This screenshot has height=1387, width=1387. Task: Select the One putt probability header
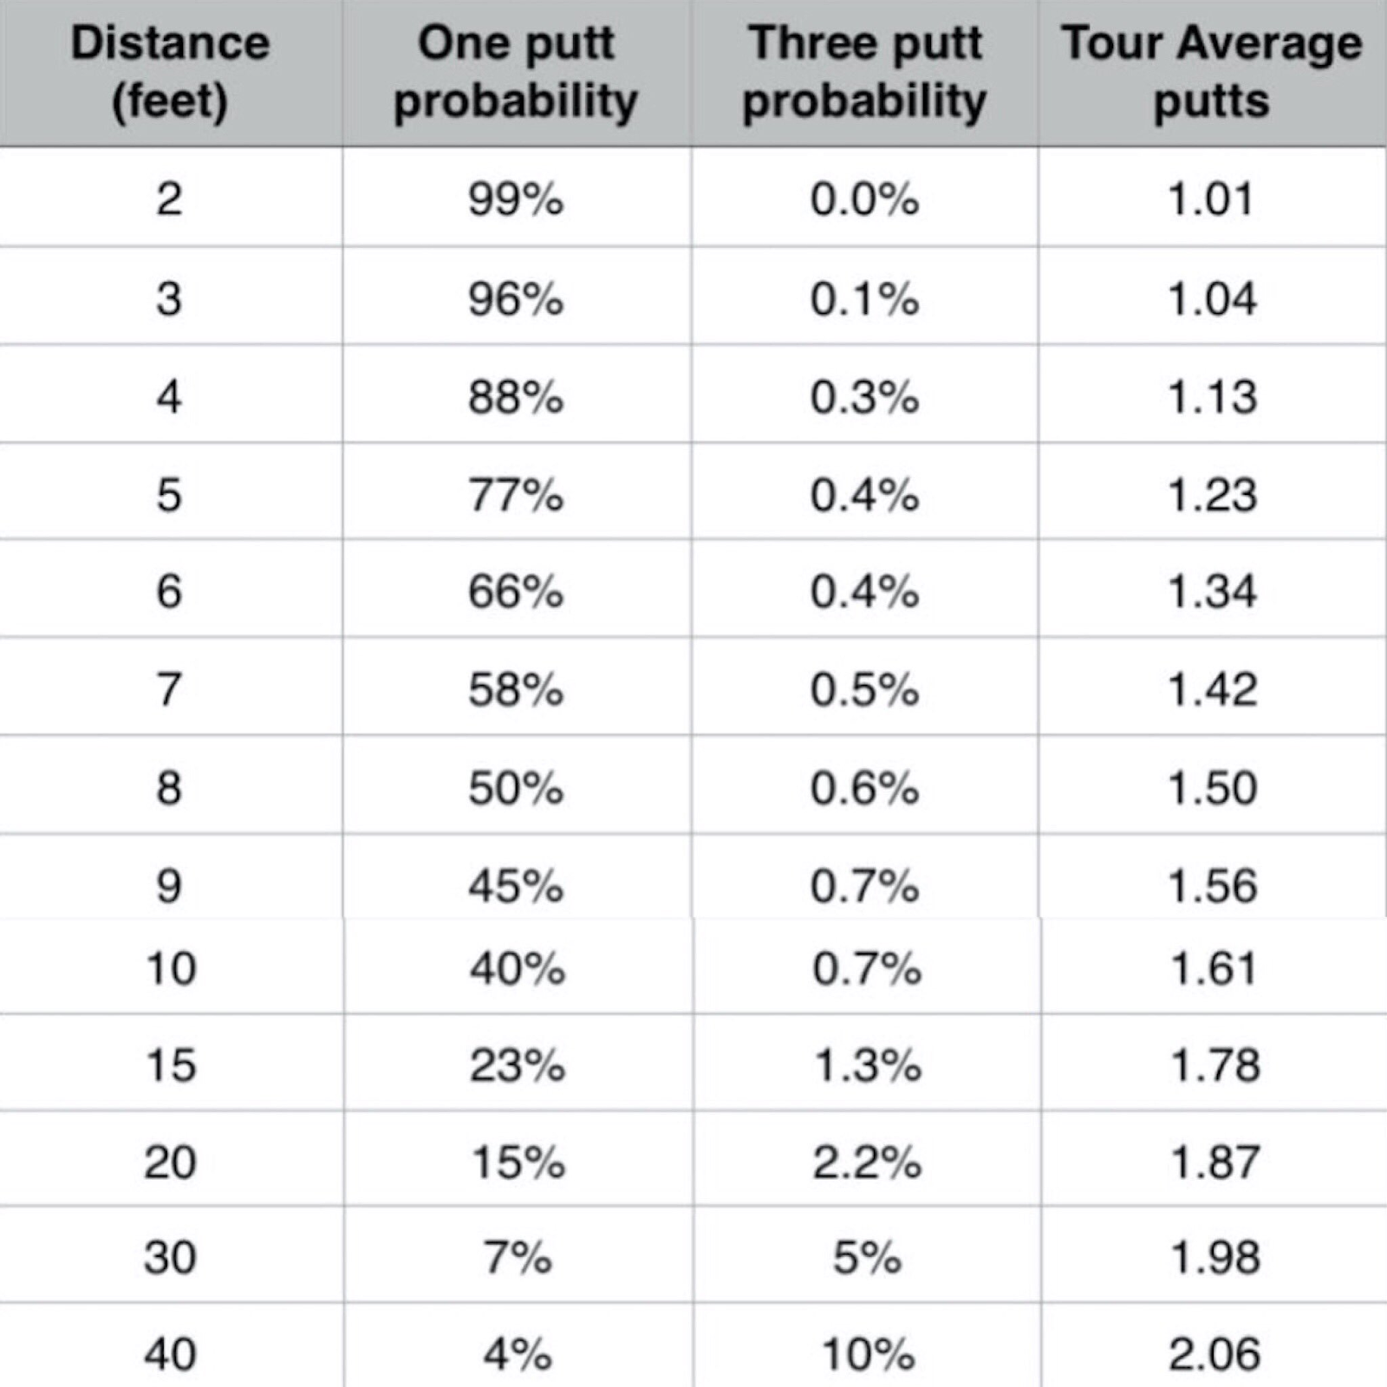pos(517,72)
